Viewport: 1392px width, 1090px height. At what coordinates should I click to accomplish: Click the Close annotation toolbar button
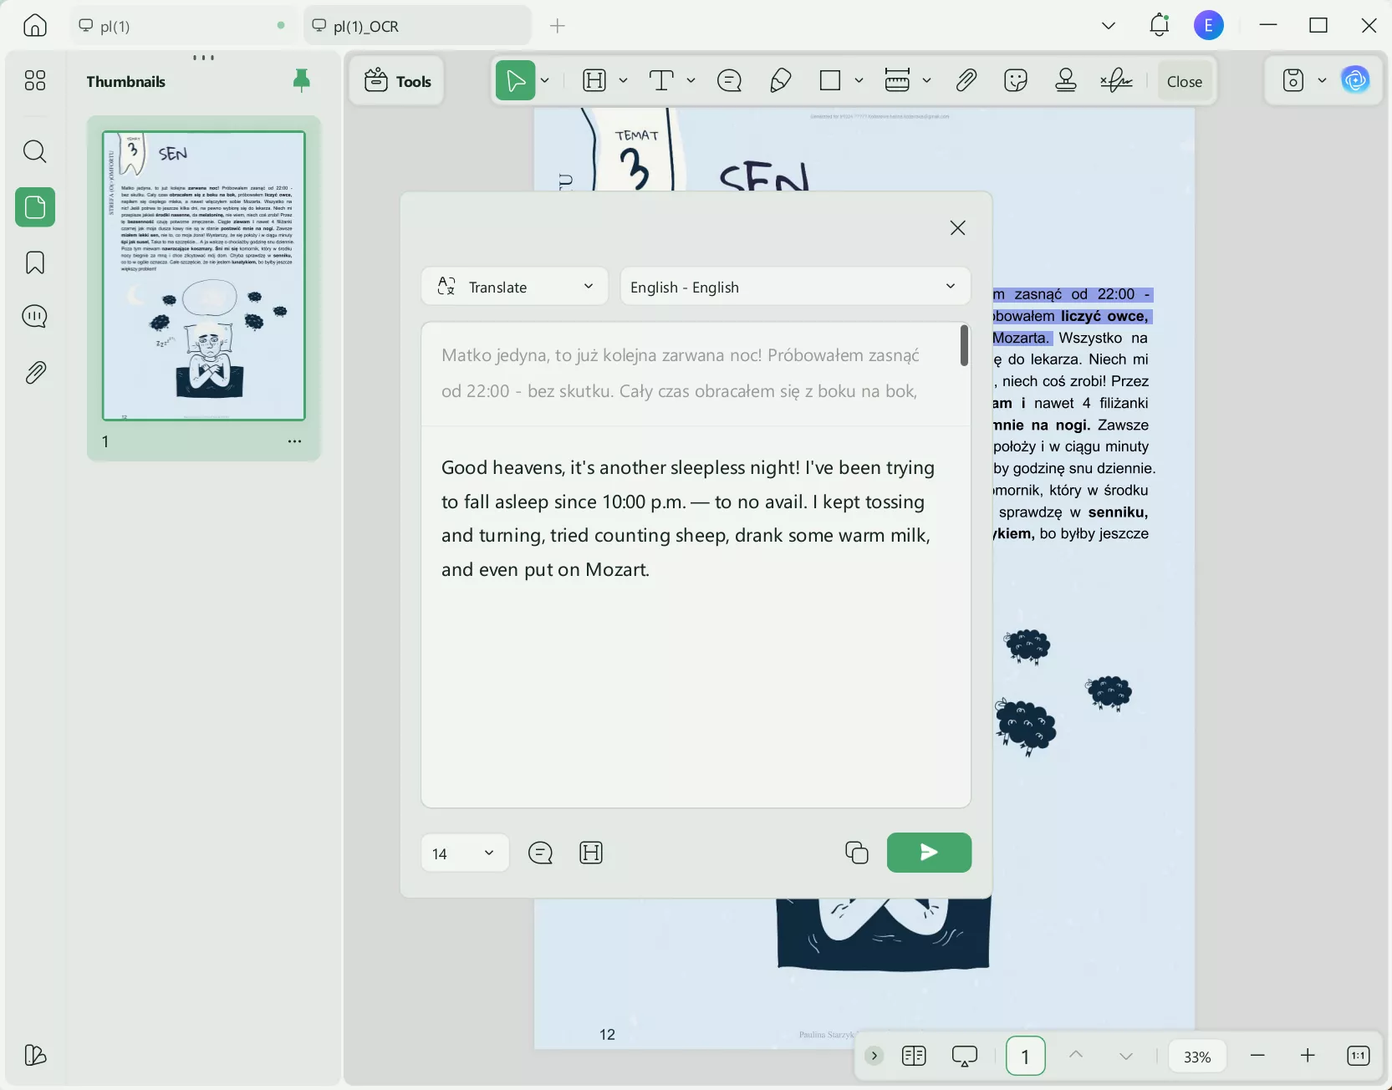coord(1184,80)
